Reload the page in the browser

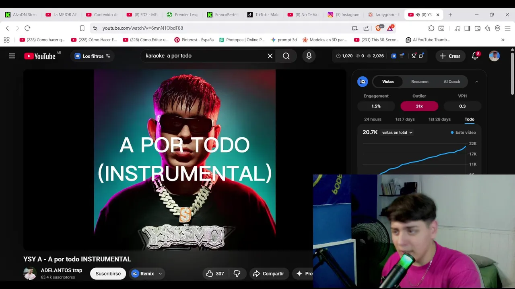tap(27, 28)
